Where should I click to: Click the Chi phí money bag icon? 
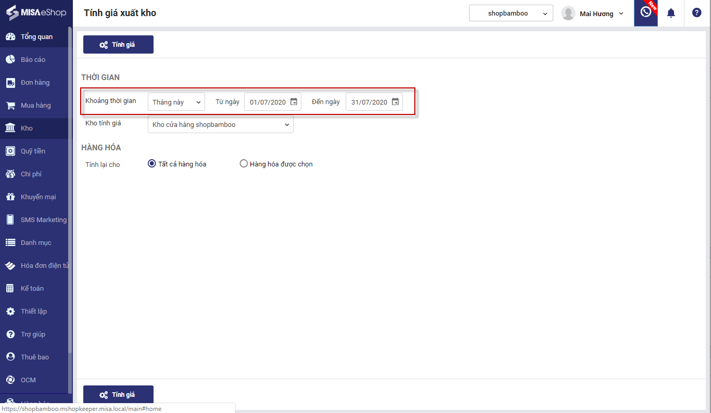10,174
